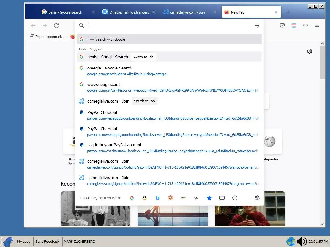Click the toolbar icon left of hamburger menu

306,25
